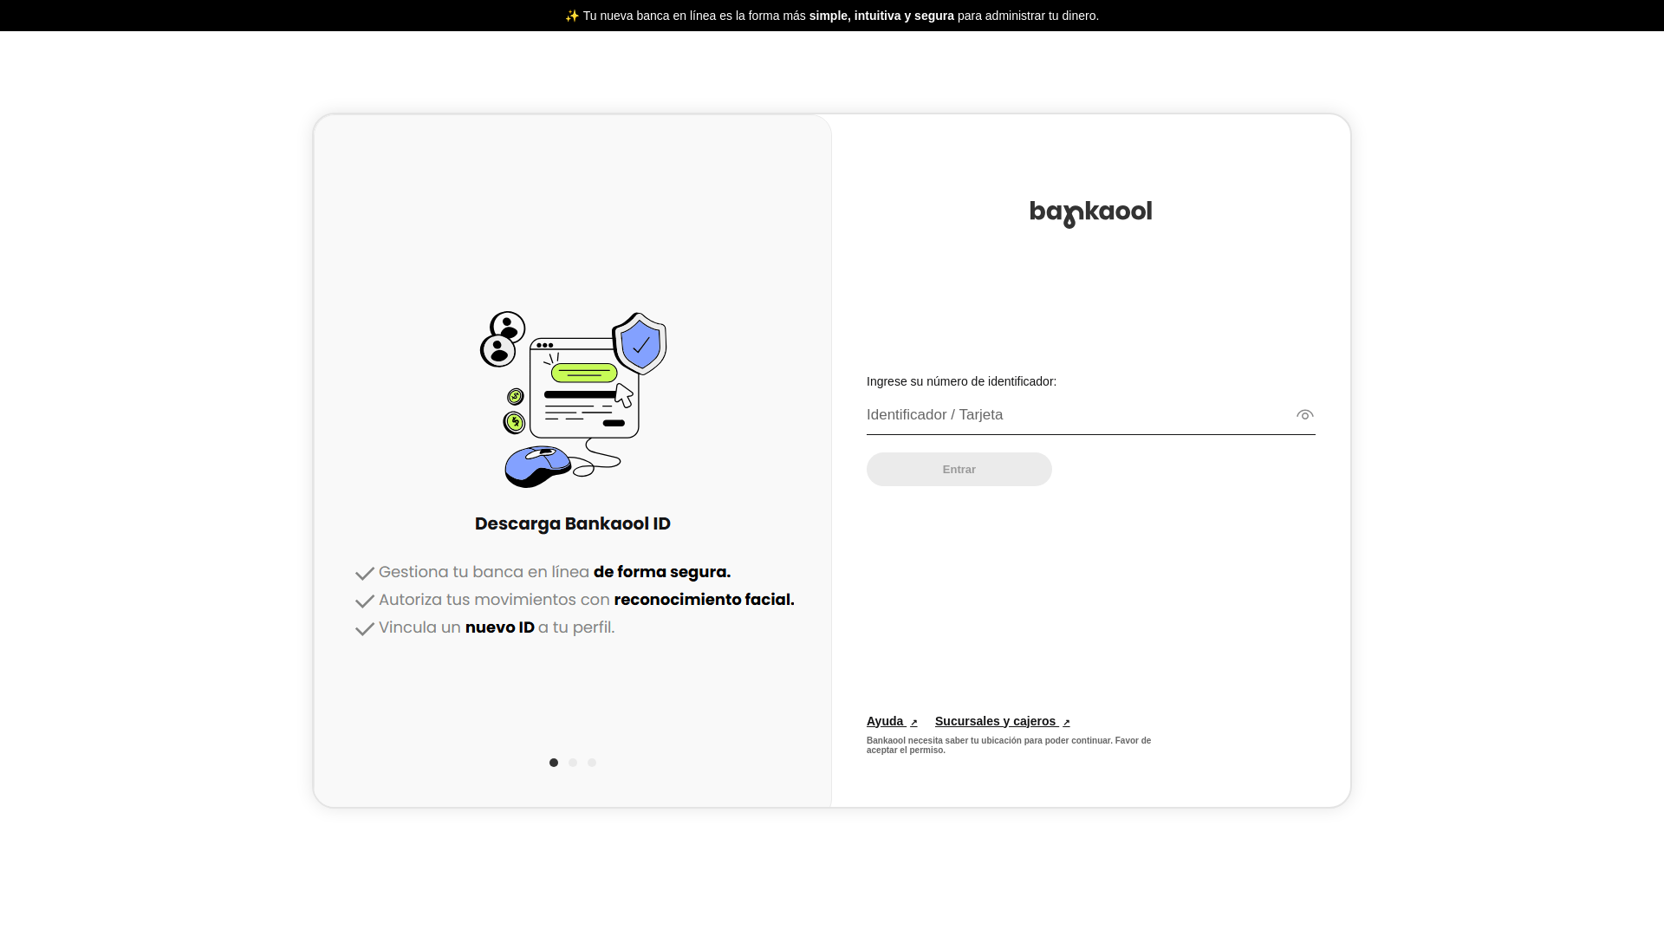
Task: Click the top banner announcement text
Action: [832, 16]
